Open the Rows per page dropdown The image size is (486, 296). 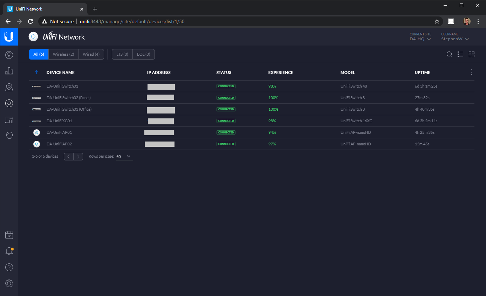tap(124, 157)
